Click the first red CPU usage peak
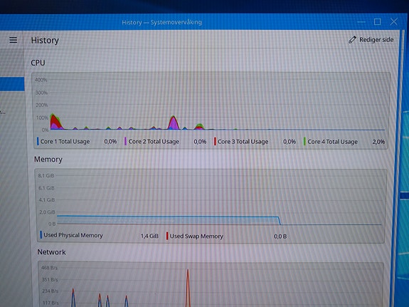Viewport: 409px width, 307px height. coord(54,122)
